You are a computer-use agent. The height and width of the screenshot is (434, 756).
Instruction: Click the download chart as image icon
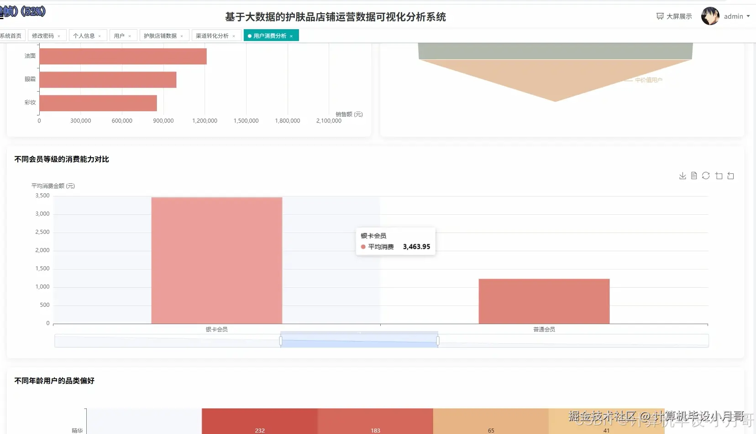tap(682, 176)
